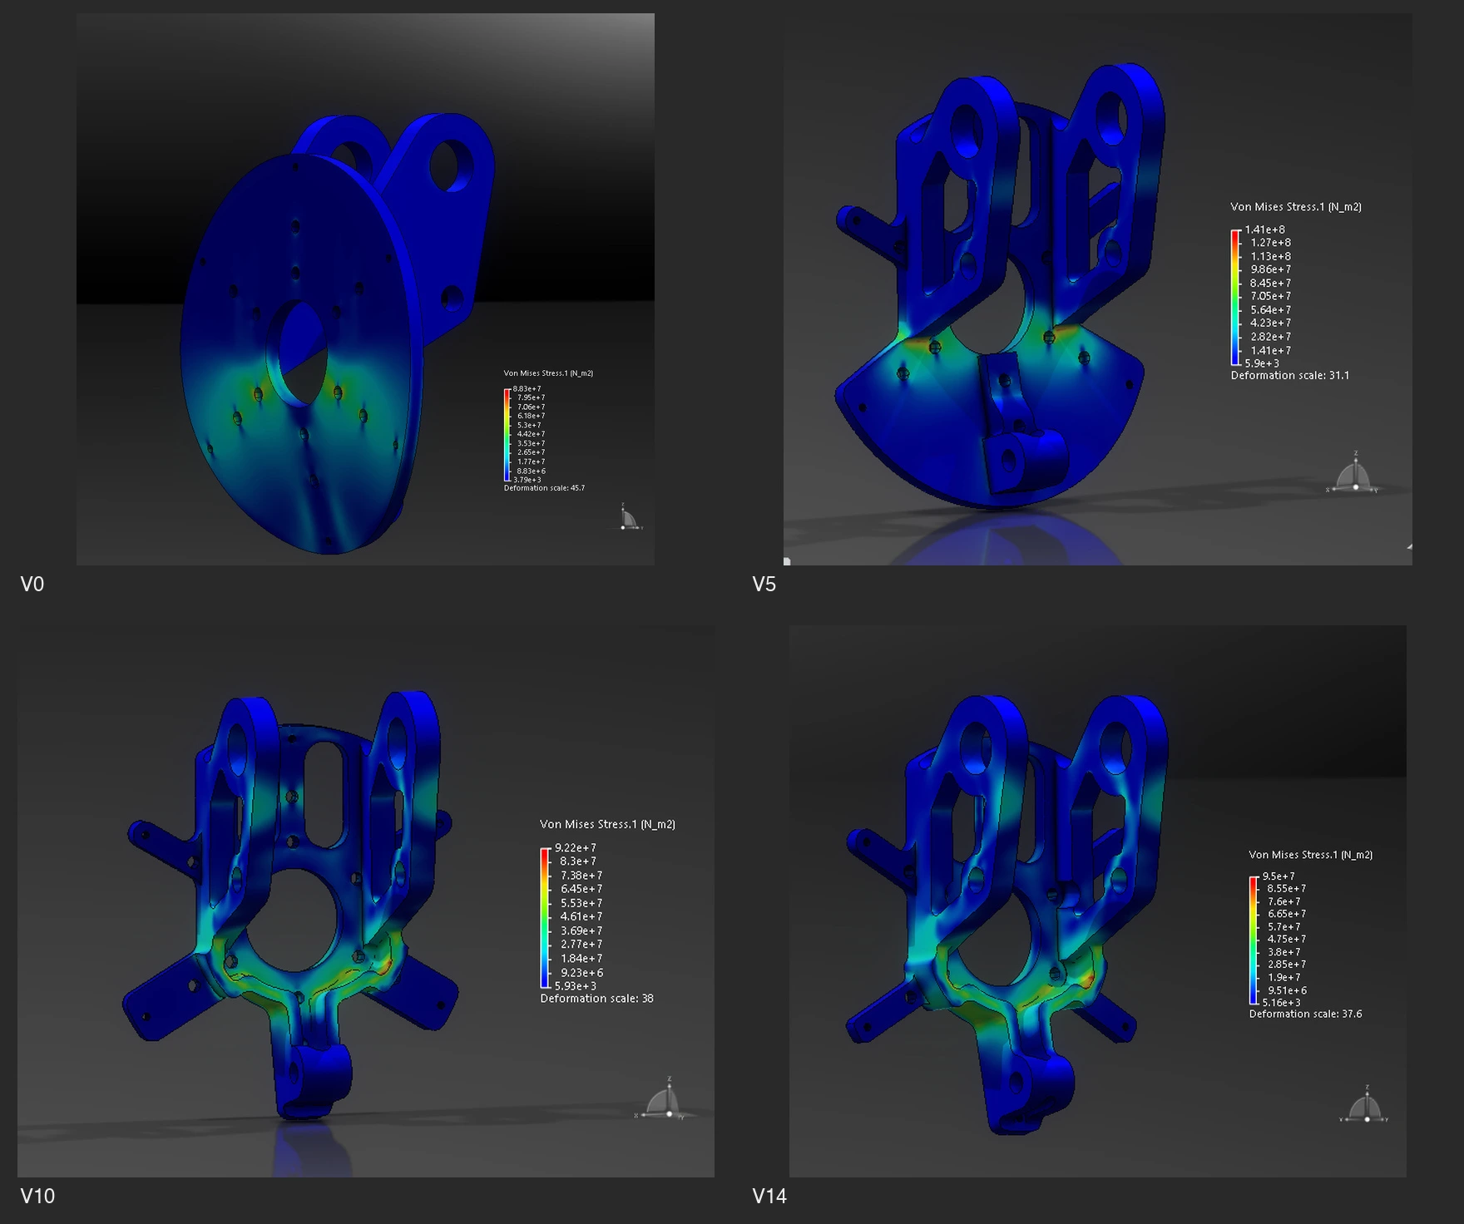Select the Von Mises Stress title in V0 legend
The height and width of the screenshot is (1224, 1464).
coord(548,373)
